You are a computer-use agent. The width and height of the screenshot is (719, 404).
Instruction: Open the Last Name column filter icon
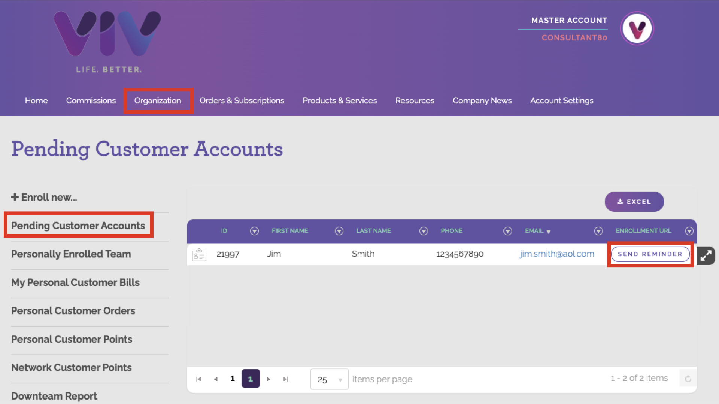coord(424,231)
